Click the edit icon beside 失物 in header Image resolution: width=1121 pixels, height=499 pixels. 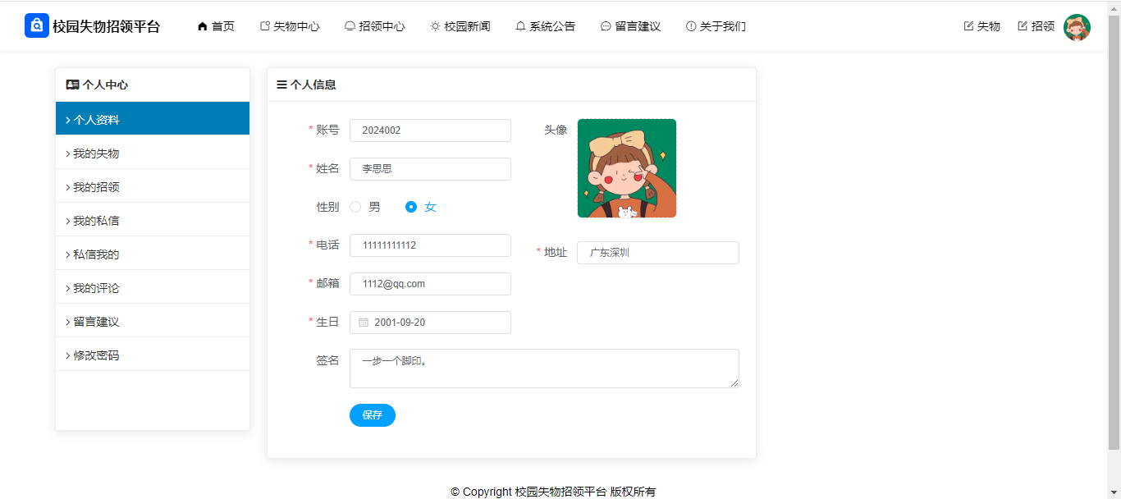pos(968,26)
